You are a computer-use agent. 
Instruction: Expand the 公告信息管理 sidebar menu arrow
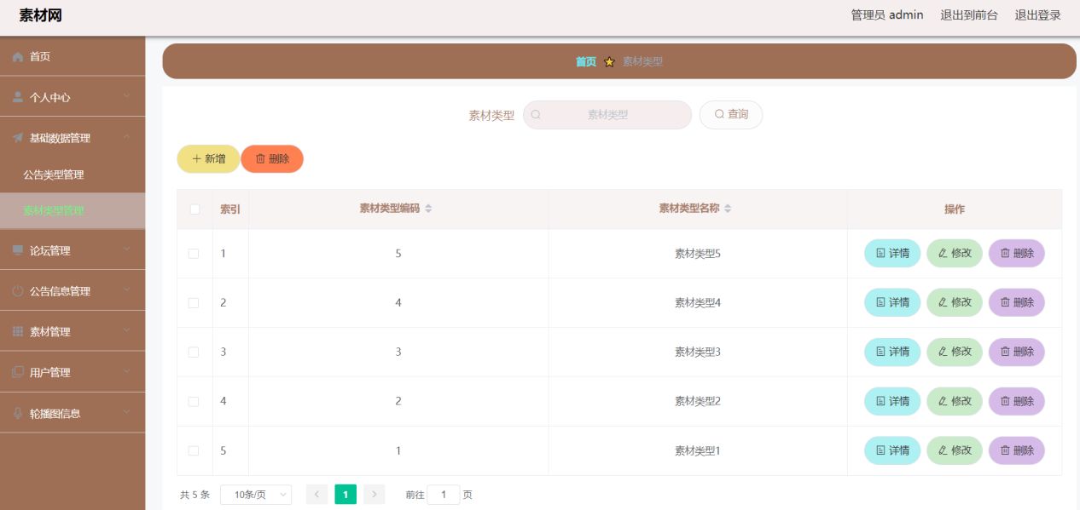[126, 290]
